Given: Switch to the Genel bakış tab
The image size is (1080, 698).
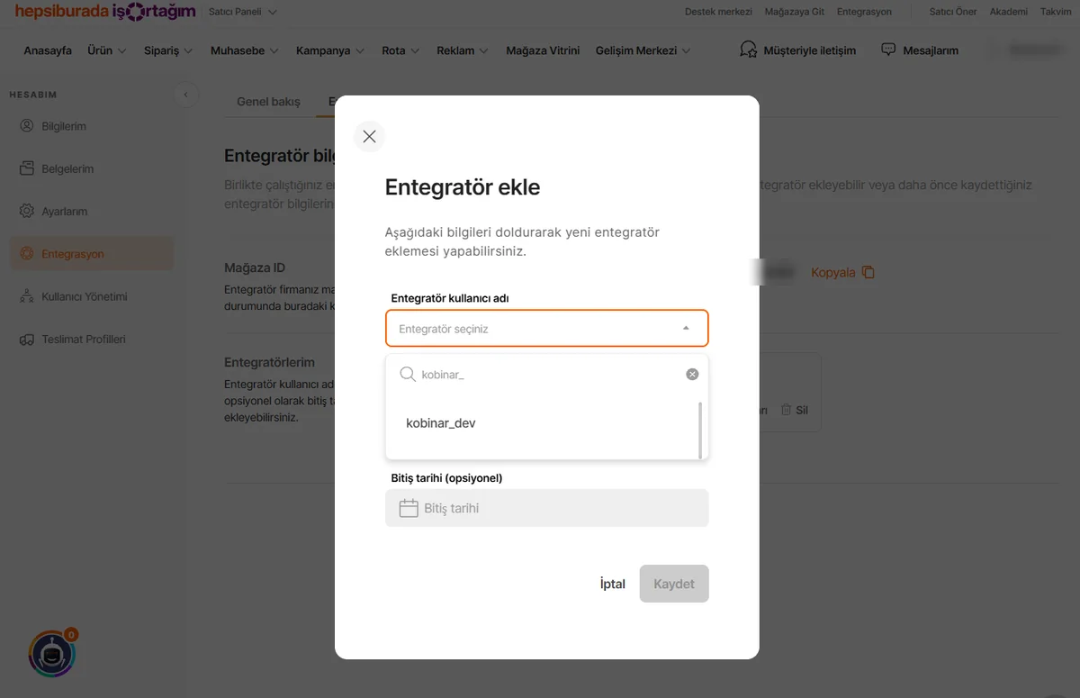Looking at the screenshot, I should pos(268,102).
